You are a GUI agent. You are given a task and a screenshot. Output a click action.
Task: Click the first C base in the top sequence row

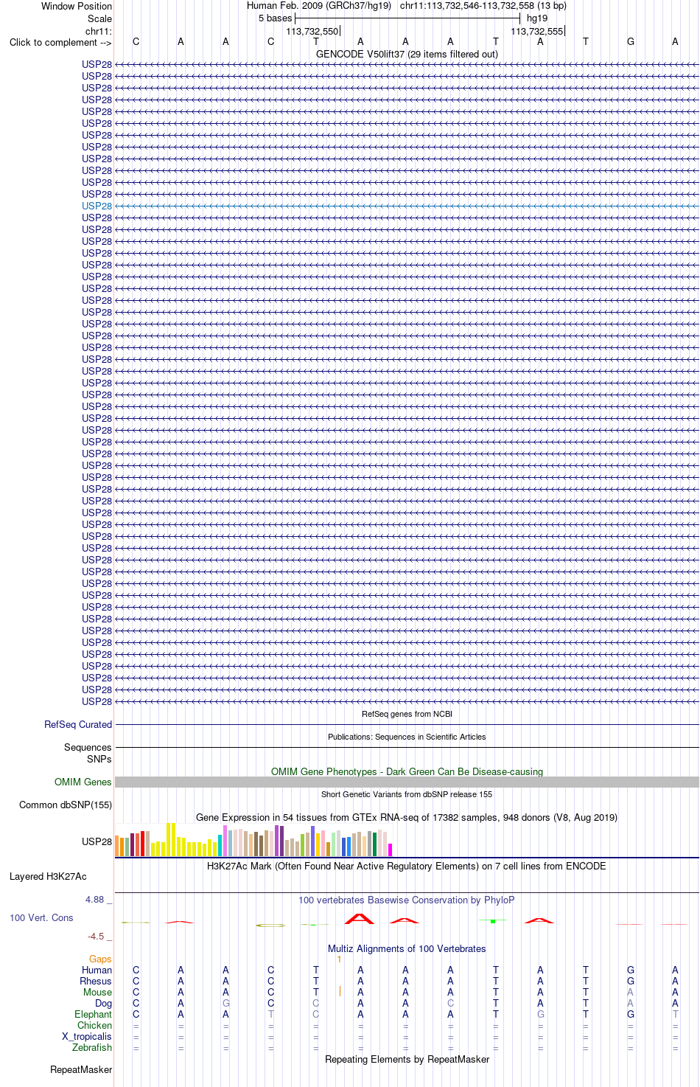point(136,42)
